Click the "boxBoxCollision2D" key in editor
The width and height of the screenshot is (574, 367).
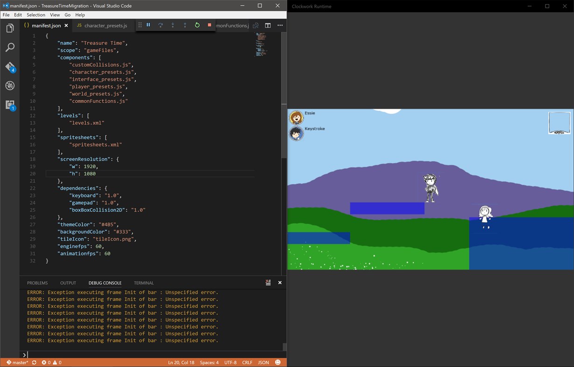tap(97, 210)
